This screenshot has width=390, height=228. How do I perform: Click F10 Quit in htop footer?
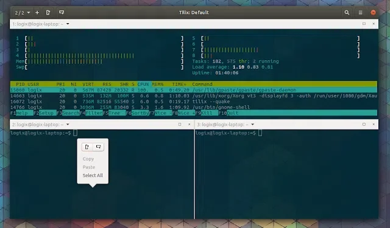coord(229,113)
